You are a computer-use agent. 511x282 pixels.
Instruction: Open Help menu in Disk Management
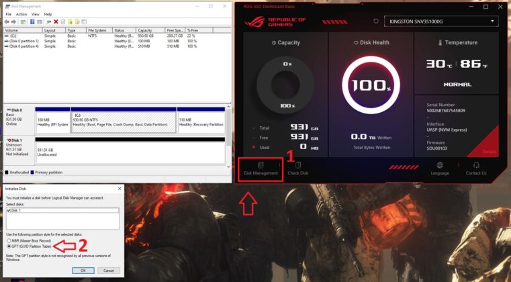click(x=48, y=14)
